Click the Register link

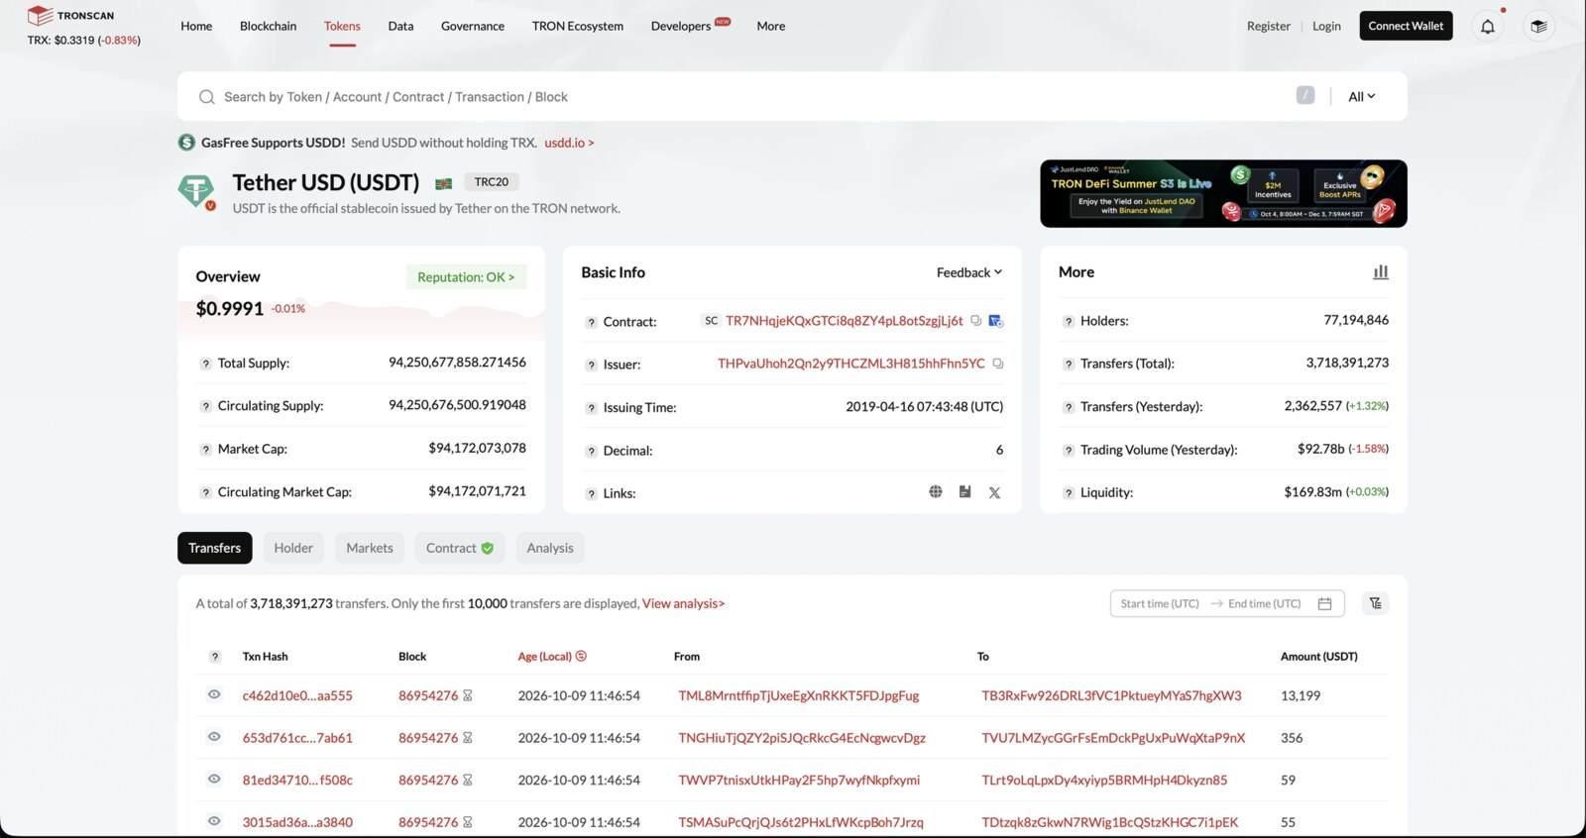[1269, 26]
